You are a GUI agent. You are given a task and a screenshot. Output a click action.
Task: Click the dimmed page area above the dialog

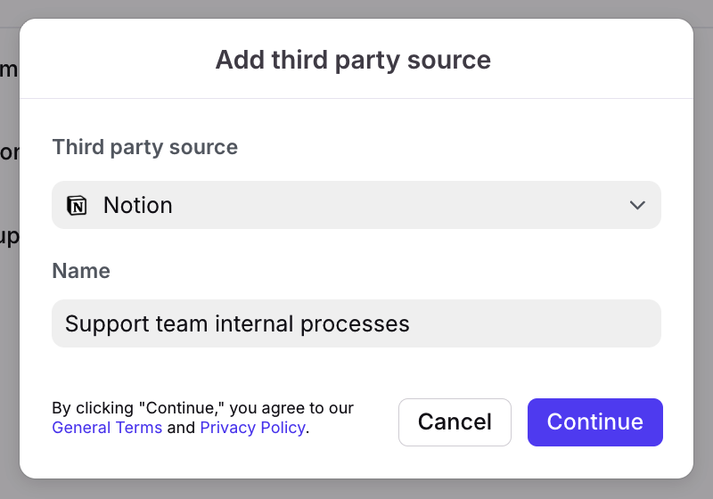coord(356,8)
